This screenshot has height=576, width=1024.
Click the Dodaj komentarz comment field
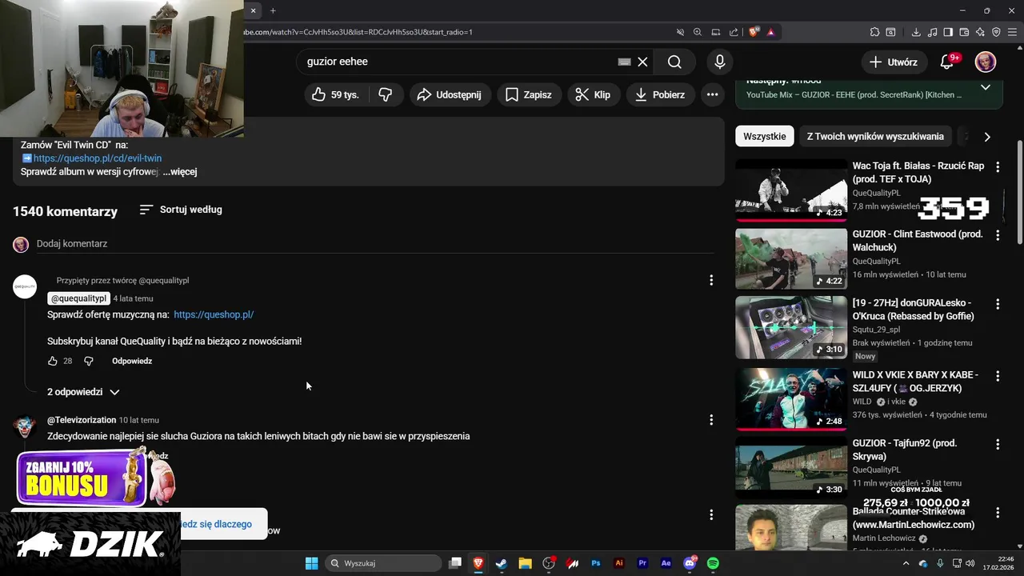pos(374,244)
